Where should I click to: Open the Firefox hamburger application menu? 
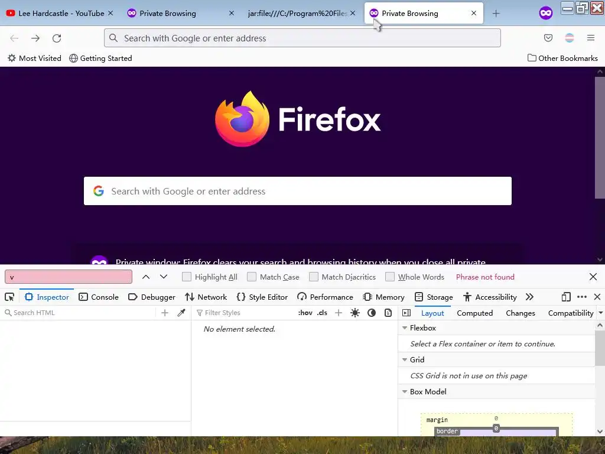(591, 38)
